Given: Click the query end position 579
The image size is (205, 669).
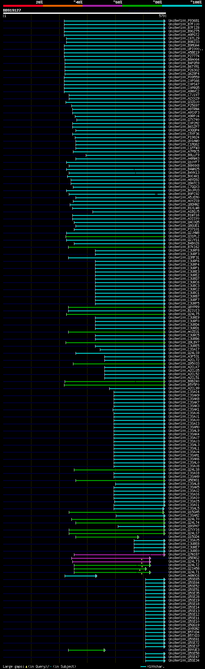Looking at the screenshot, I should pos(162,16).
